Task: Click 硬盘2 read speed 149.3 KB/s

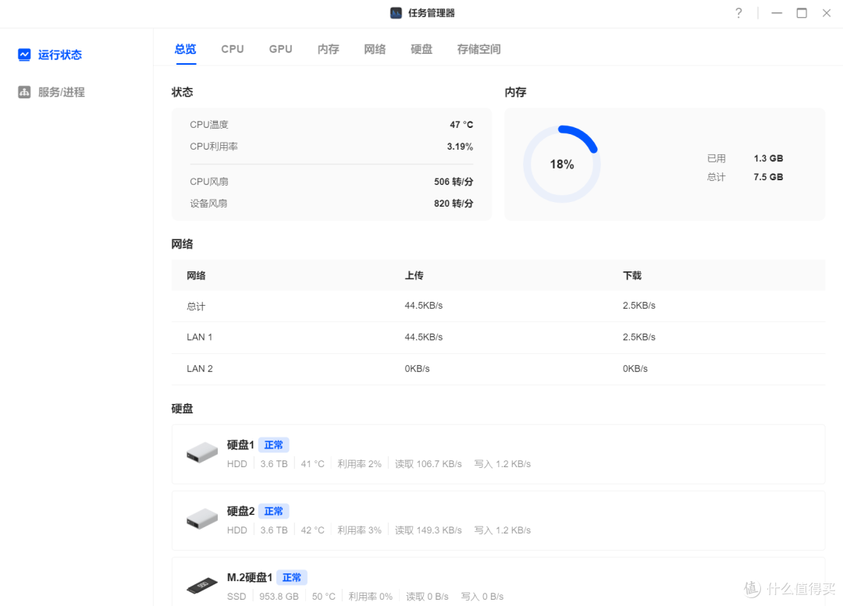Action: coord(429,530)
